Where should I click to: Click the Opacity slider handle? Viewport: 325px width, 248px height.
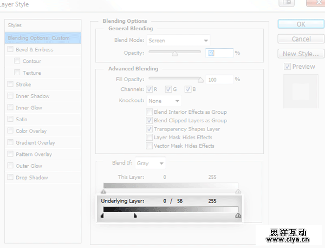(x=174, y=54)
